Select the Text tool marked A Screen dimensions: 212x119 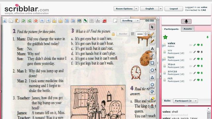[x=152, y=49]
